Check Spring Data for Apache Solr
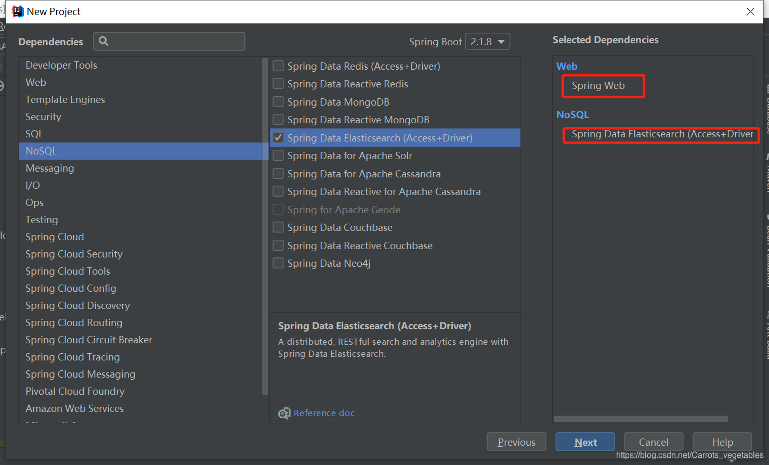 coord(278,156)
